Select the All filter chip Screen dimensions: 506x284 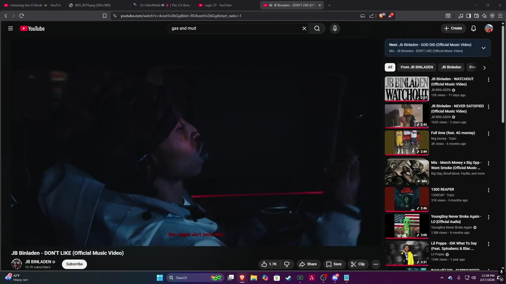(x=390, y=67)
